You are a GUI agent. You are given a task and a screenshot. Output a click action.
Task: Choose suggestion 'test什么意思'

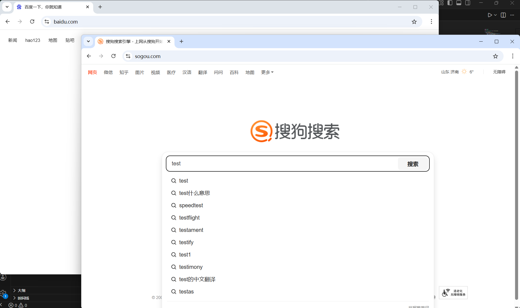tap(194, 193)
